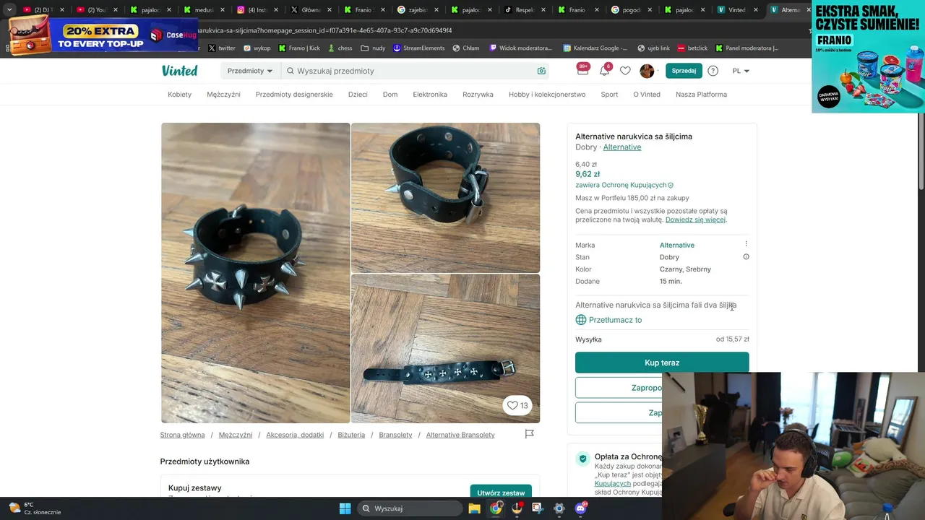The width and height of the screenshot is (925, 520).
Task: Open the notifications bell icon
Action: pos(604,71)
